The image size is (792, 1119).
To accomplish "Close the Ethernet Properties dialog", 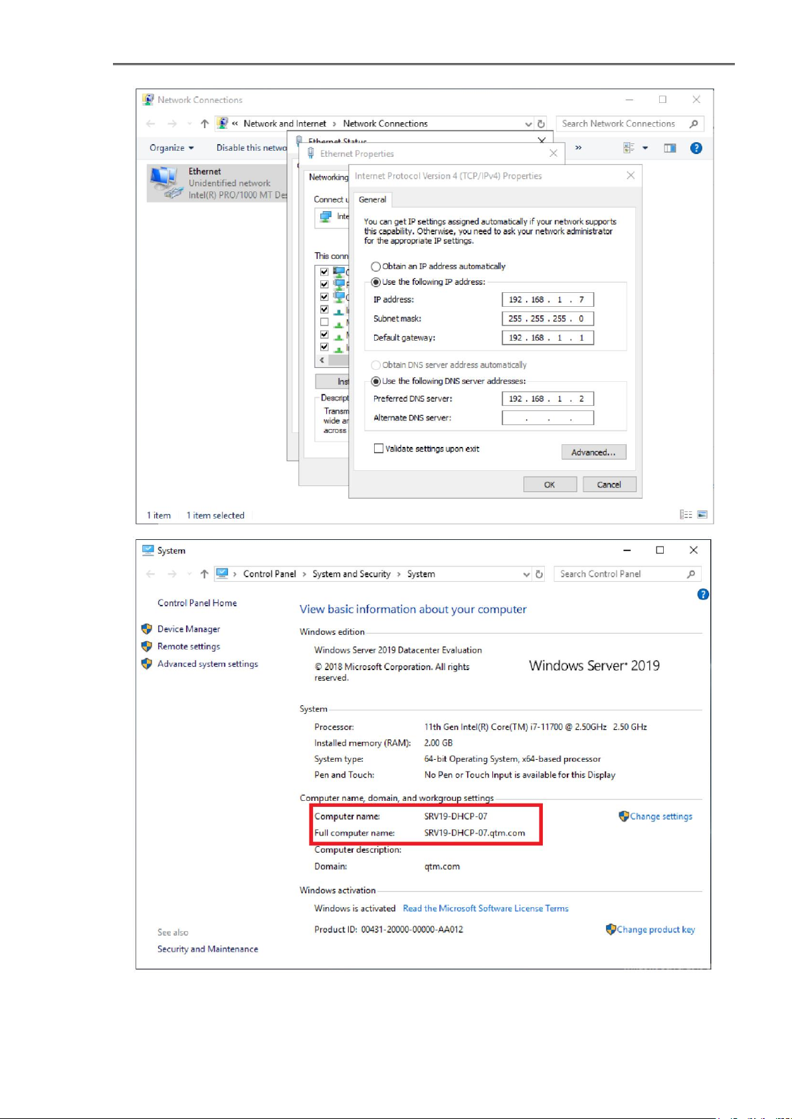I will point(553,153).
